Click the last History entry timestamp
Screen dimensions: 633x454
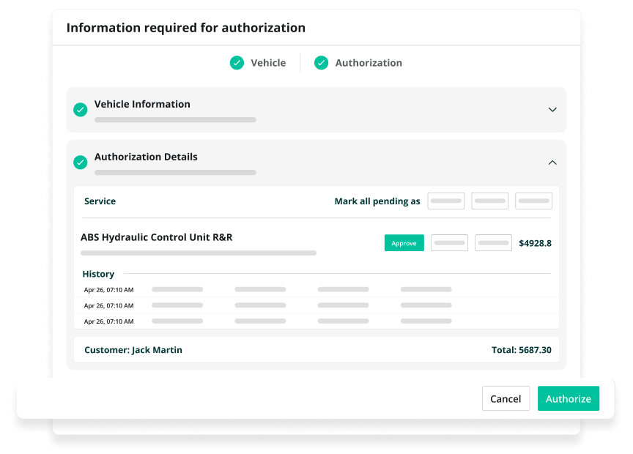point(108,321)
